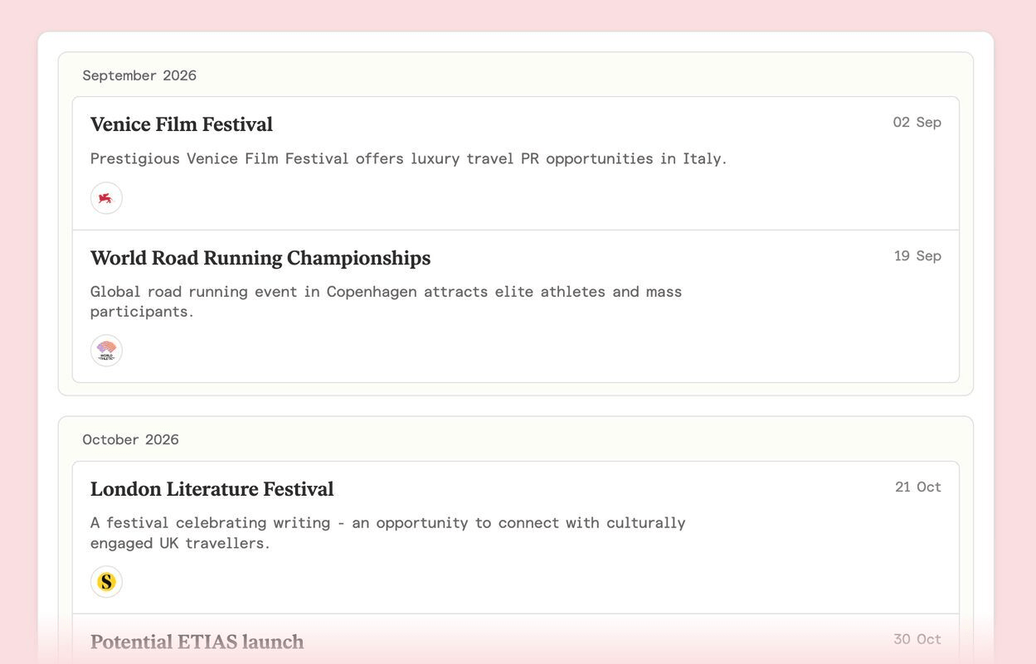Click the 02 Sep date label
Viewport: 1036px width, 664px height.
[x=917, y=123]
